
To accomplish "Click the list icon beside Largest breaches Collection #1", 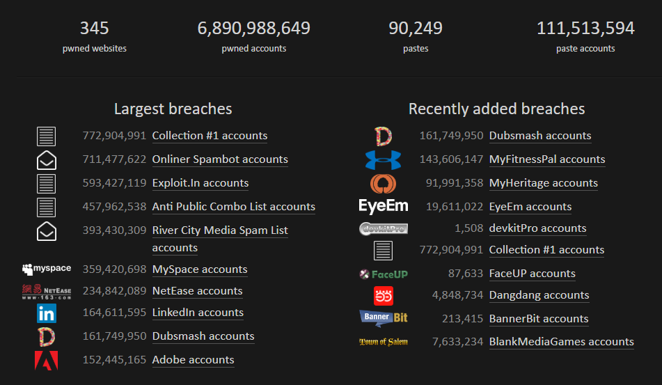I will (47, 136).
